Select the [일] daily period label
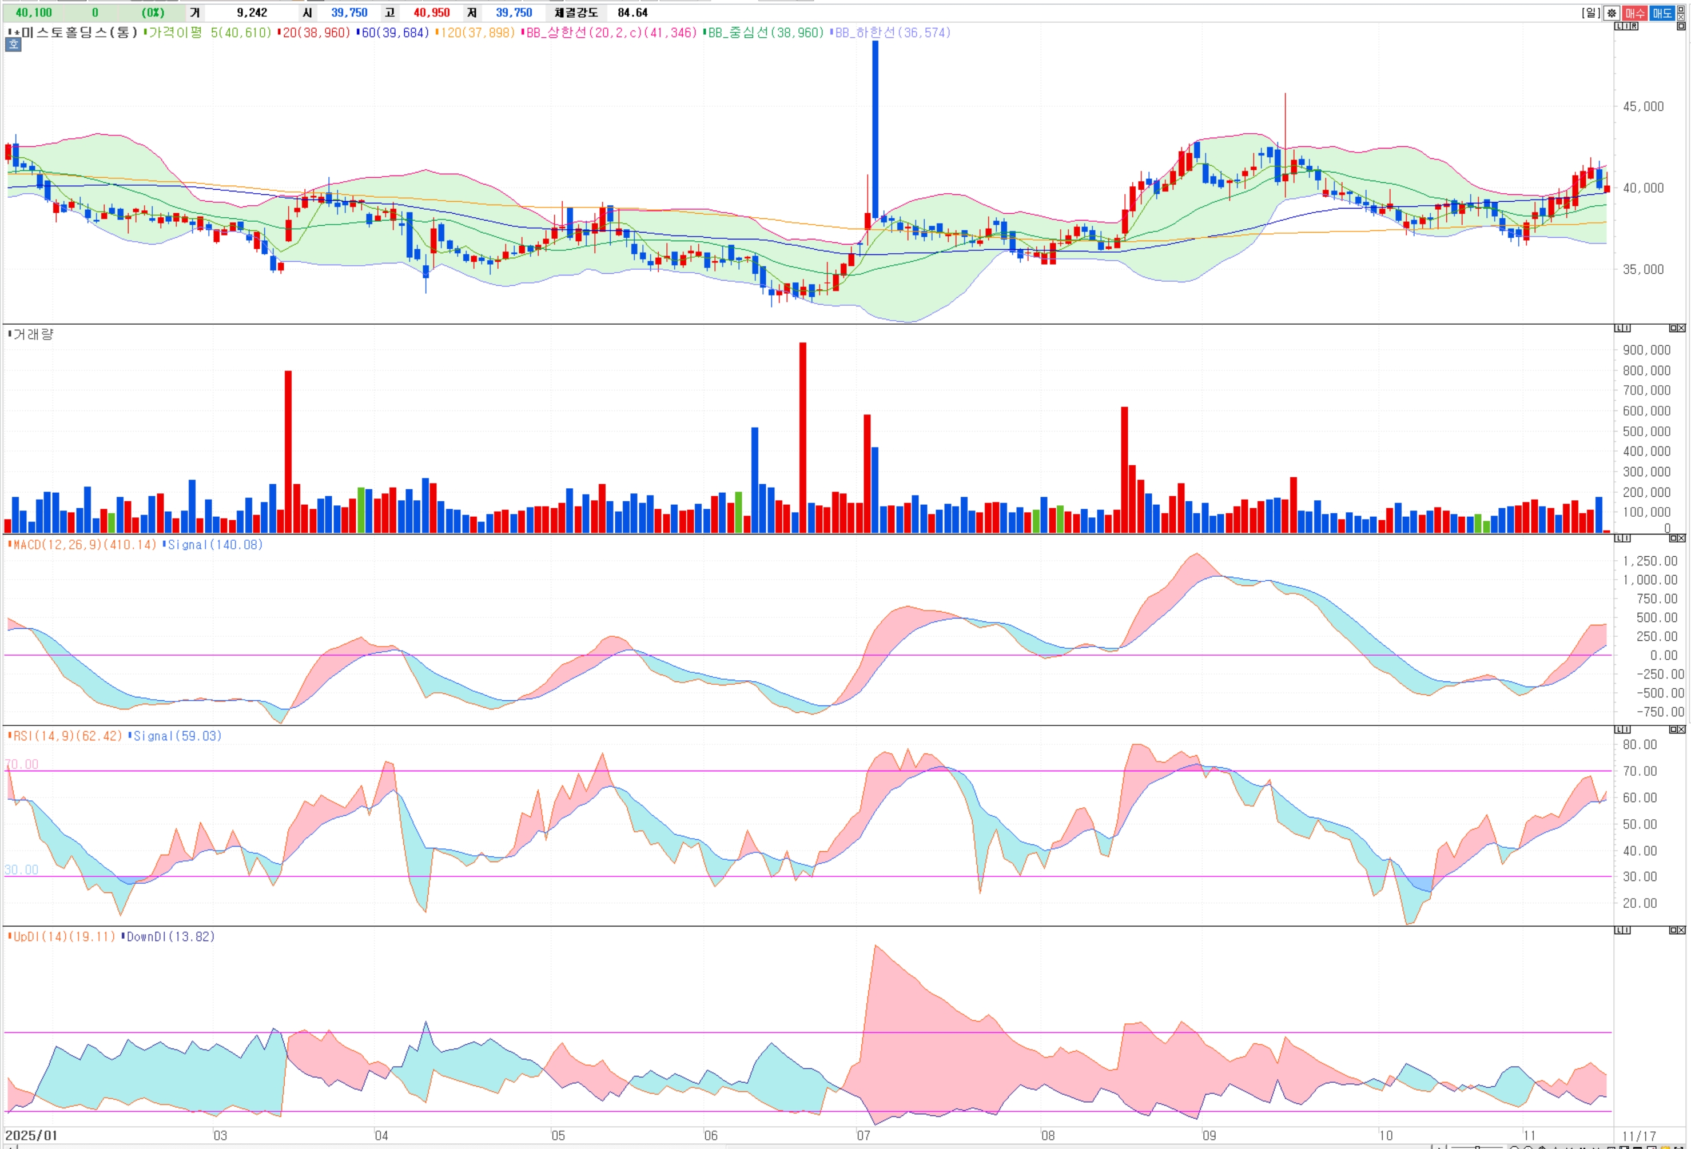 (1590, 13)
